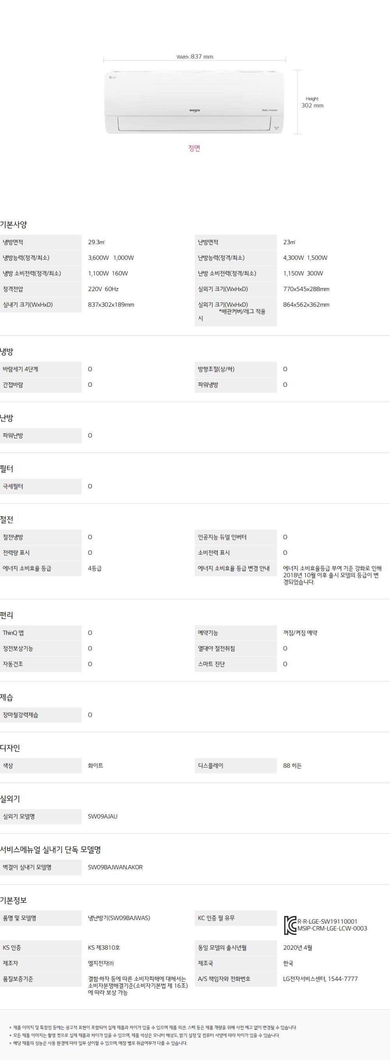Click the LG logo on the air conditioner
This screenshot has width=390, height=1061.
click(112, 77)
